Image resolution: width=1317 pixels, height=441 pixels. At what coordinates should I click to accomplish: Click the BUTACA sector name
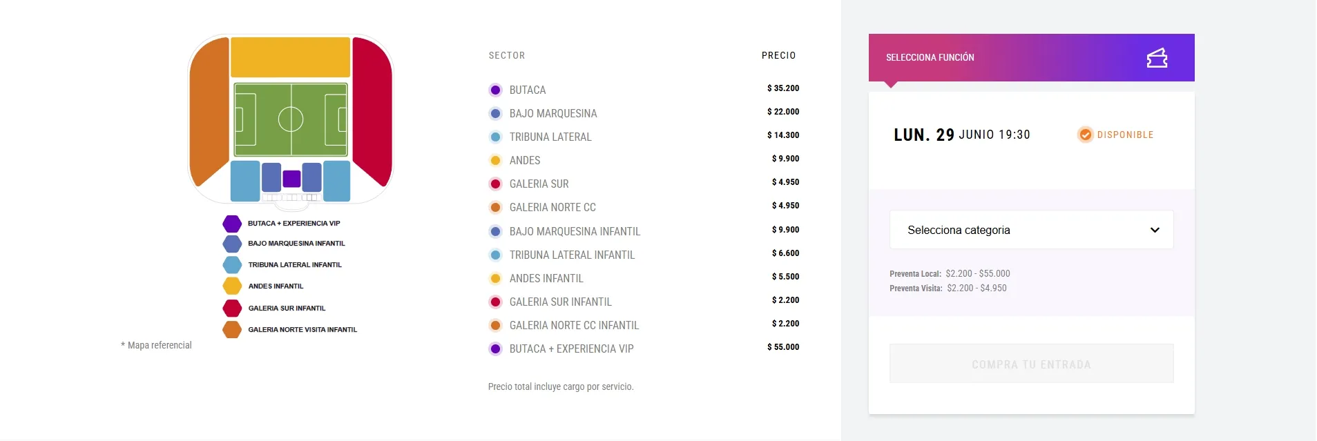point(528,90)
